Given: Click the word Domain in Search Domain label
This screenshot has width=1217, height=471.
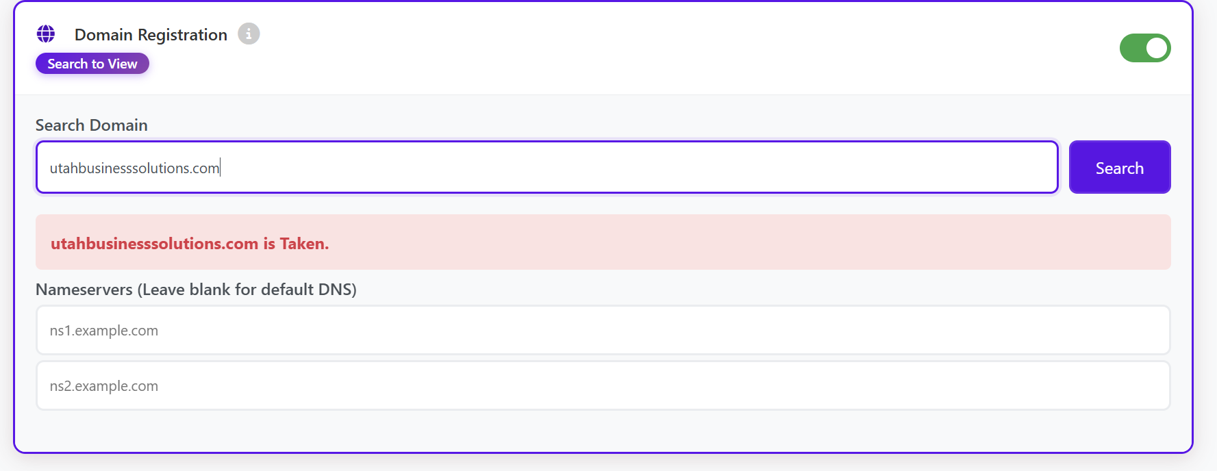Looking at the screenshot, I should 119,125.
